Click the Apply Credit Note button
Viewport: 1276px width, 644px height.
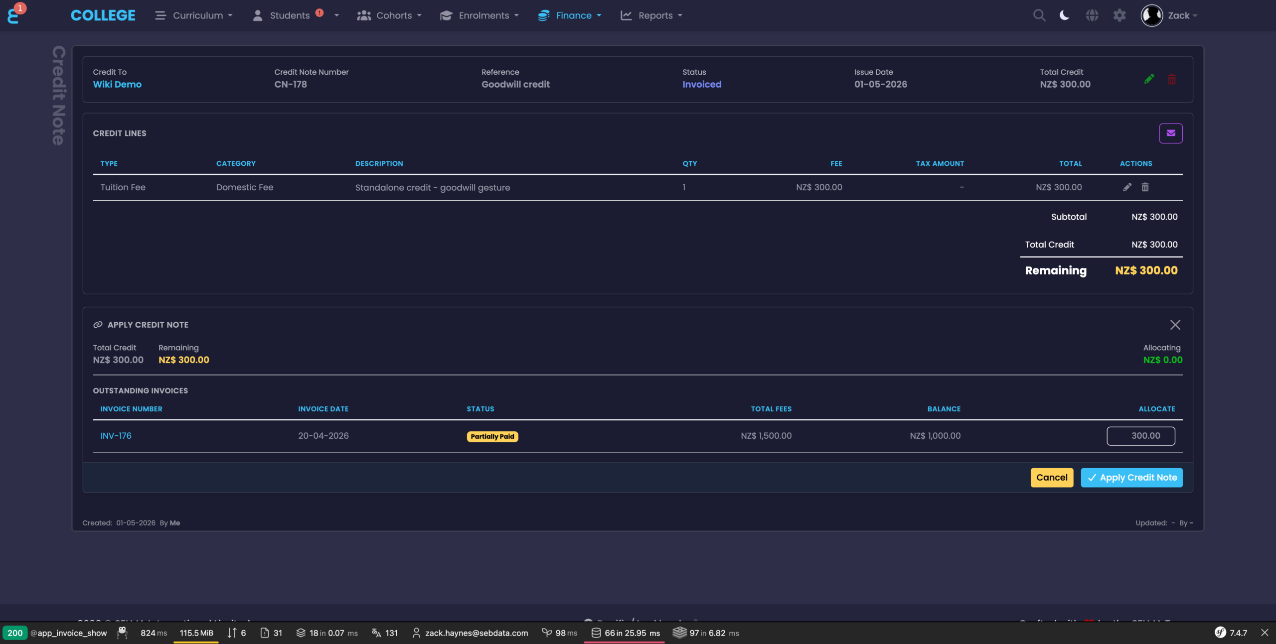point(1131,478)
